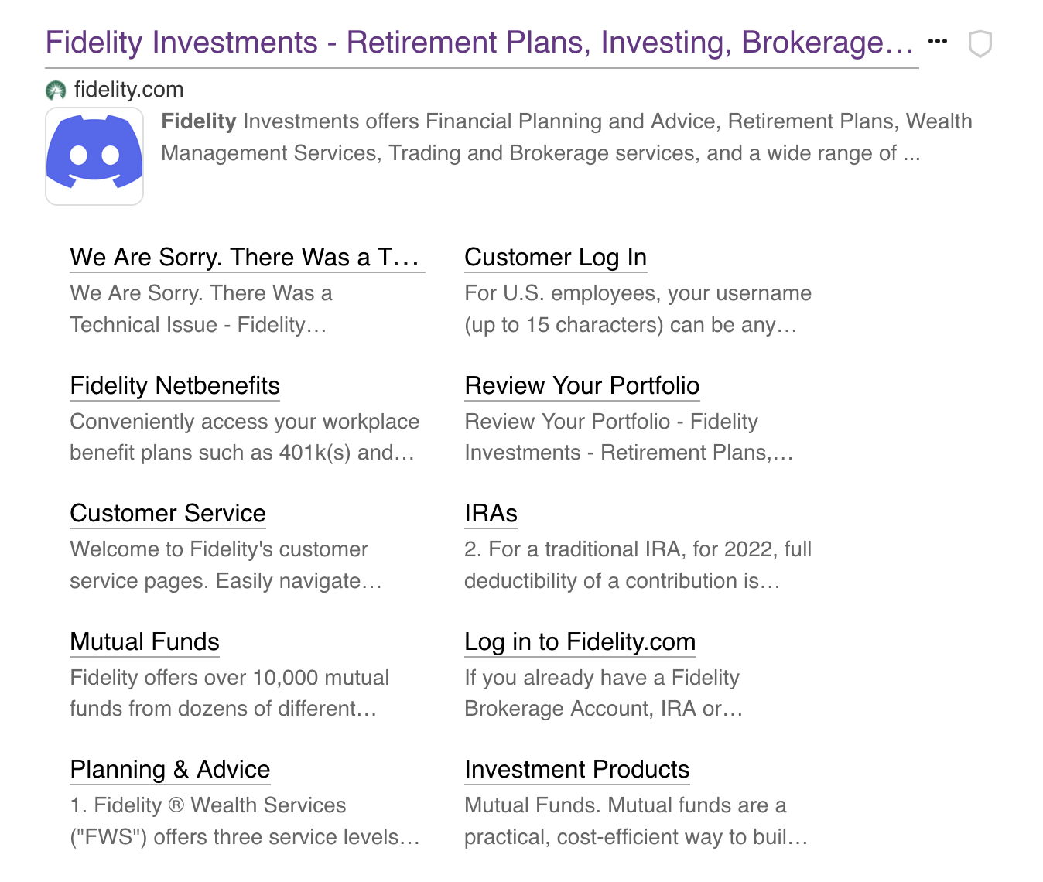Image resolution: width=1043 pixels, height=882 pixels.
Task: Go to Fidelity Netbenefits link
Action: [175, 385]
